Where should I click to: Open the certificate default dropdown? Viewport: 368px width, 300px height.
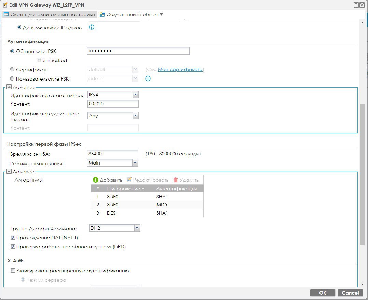(135, 69)
